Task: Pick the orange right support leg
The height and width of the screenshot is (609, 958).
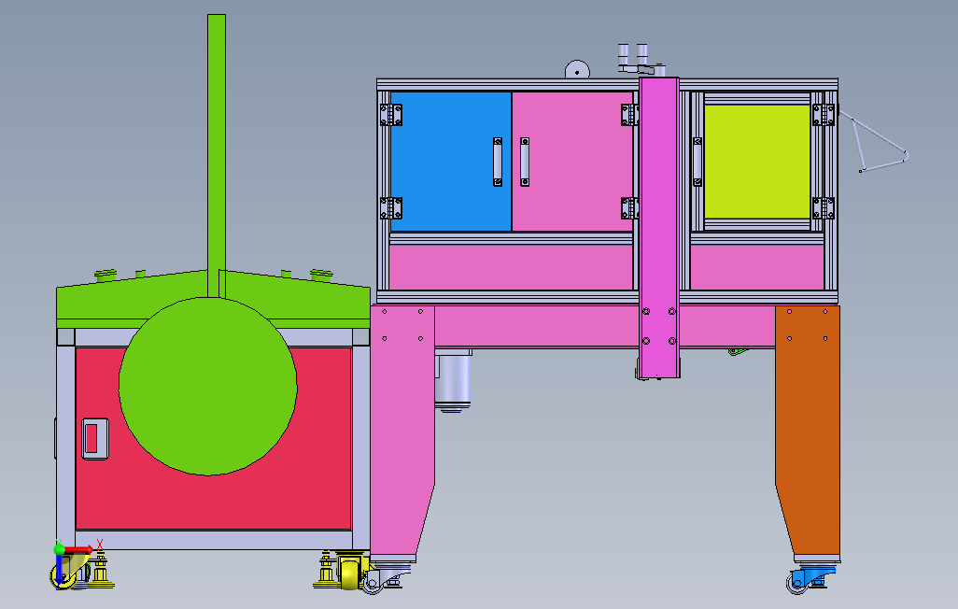Action: point(808,432)
